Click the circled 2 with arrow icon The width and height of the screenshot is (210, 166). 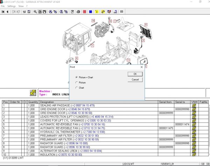[66, 12]
